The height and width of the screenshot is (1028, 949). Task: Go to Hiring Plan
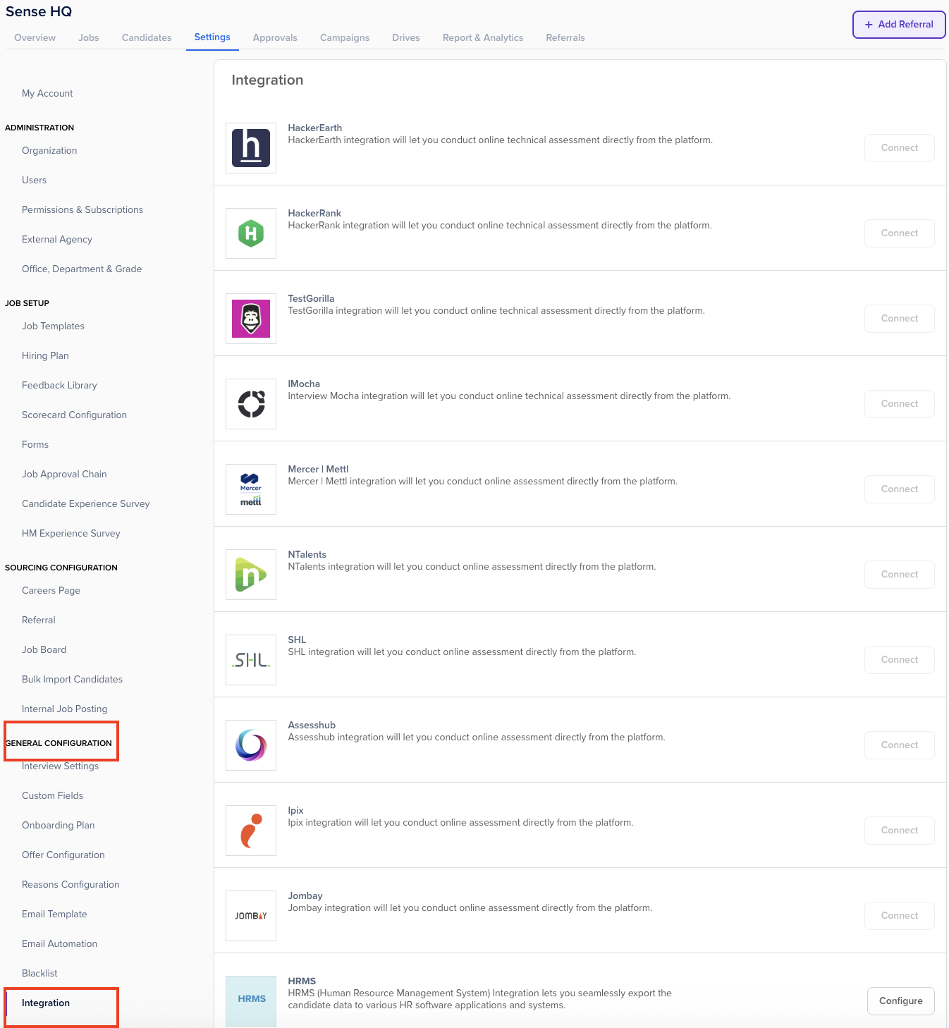pos(45,355)
